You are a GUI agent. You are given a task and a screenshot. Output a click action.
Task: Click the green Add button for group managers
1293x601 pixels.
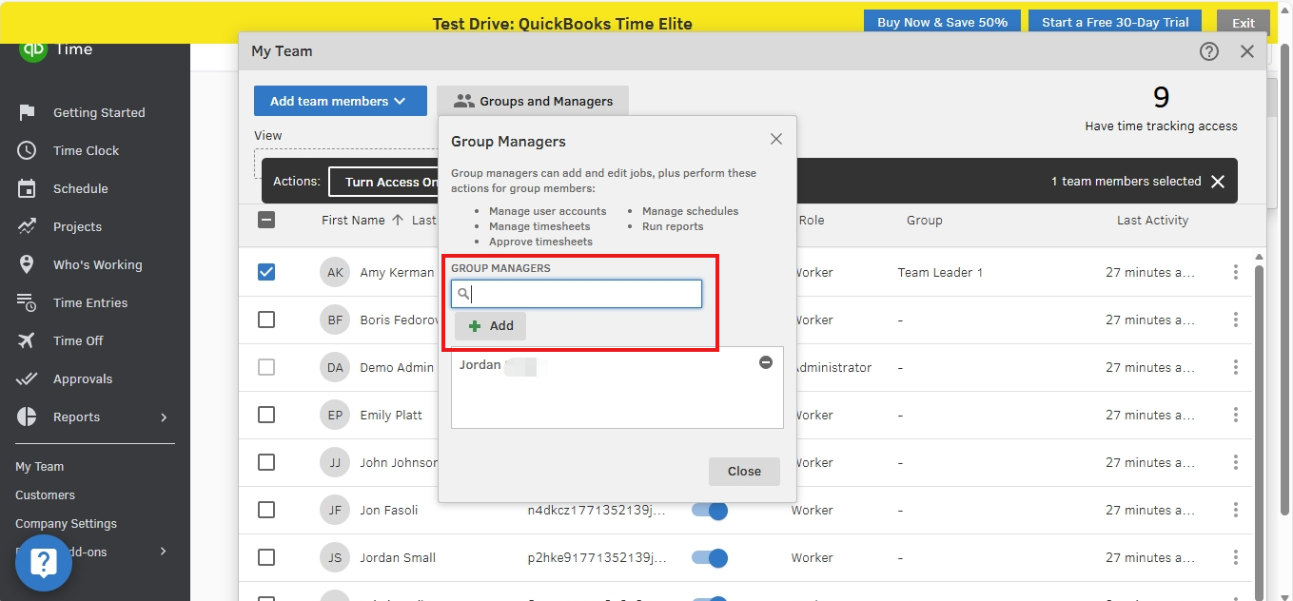[490, 325]
